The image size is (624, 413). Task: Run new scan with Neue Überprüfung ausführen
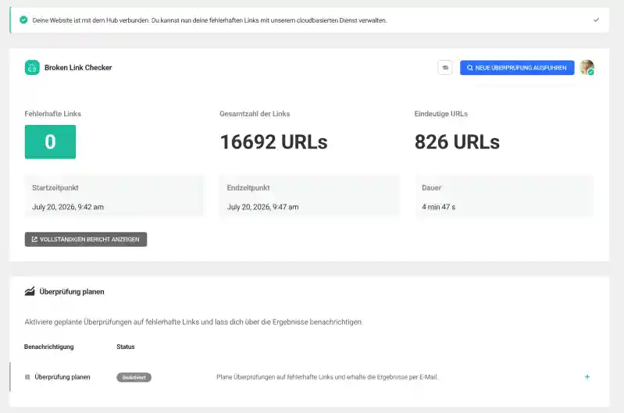point(517,68)
